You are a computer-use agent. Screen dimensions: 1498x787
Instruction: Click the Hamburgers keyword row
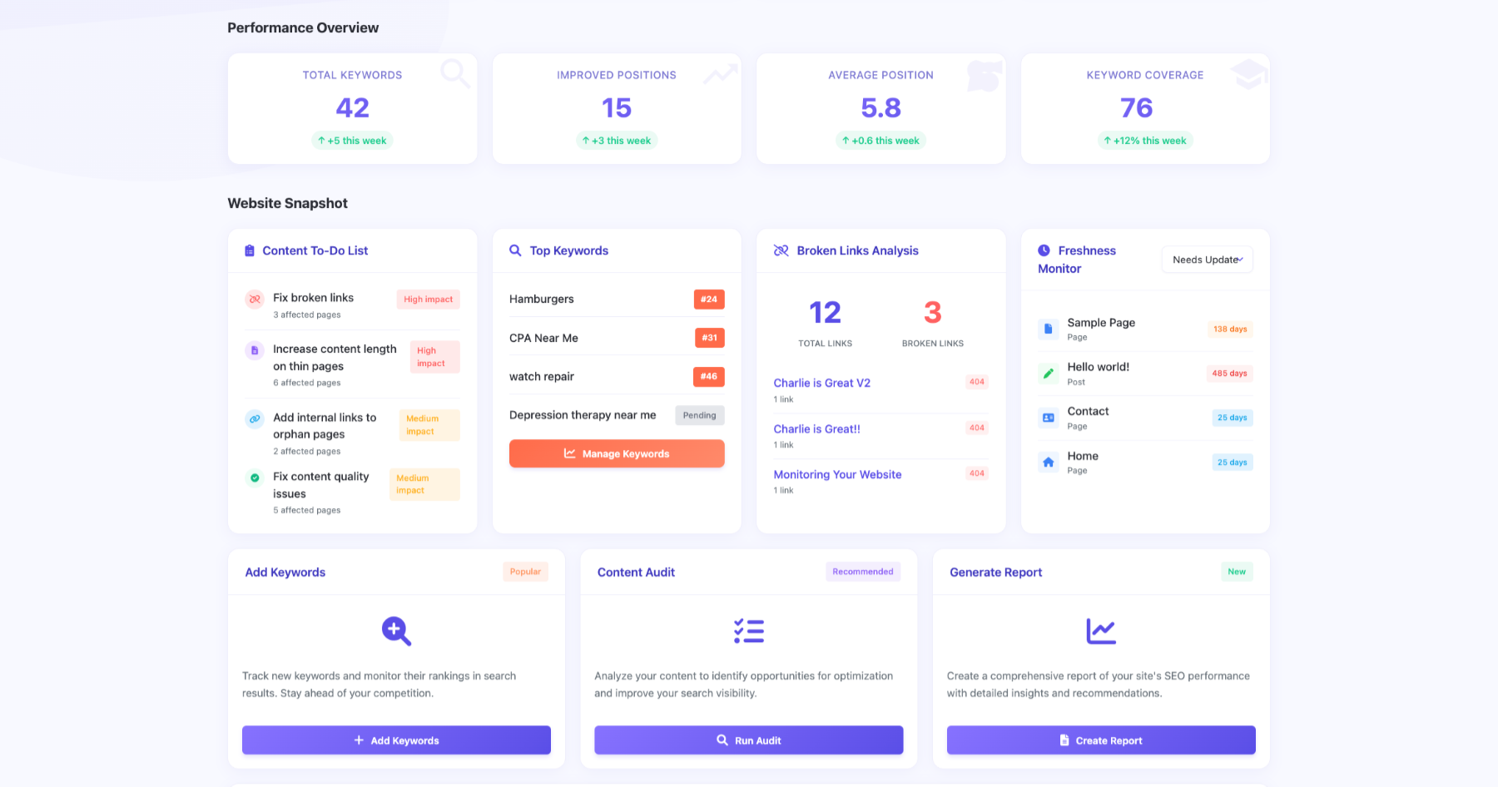click(x=617, y=299)
